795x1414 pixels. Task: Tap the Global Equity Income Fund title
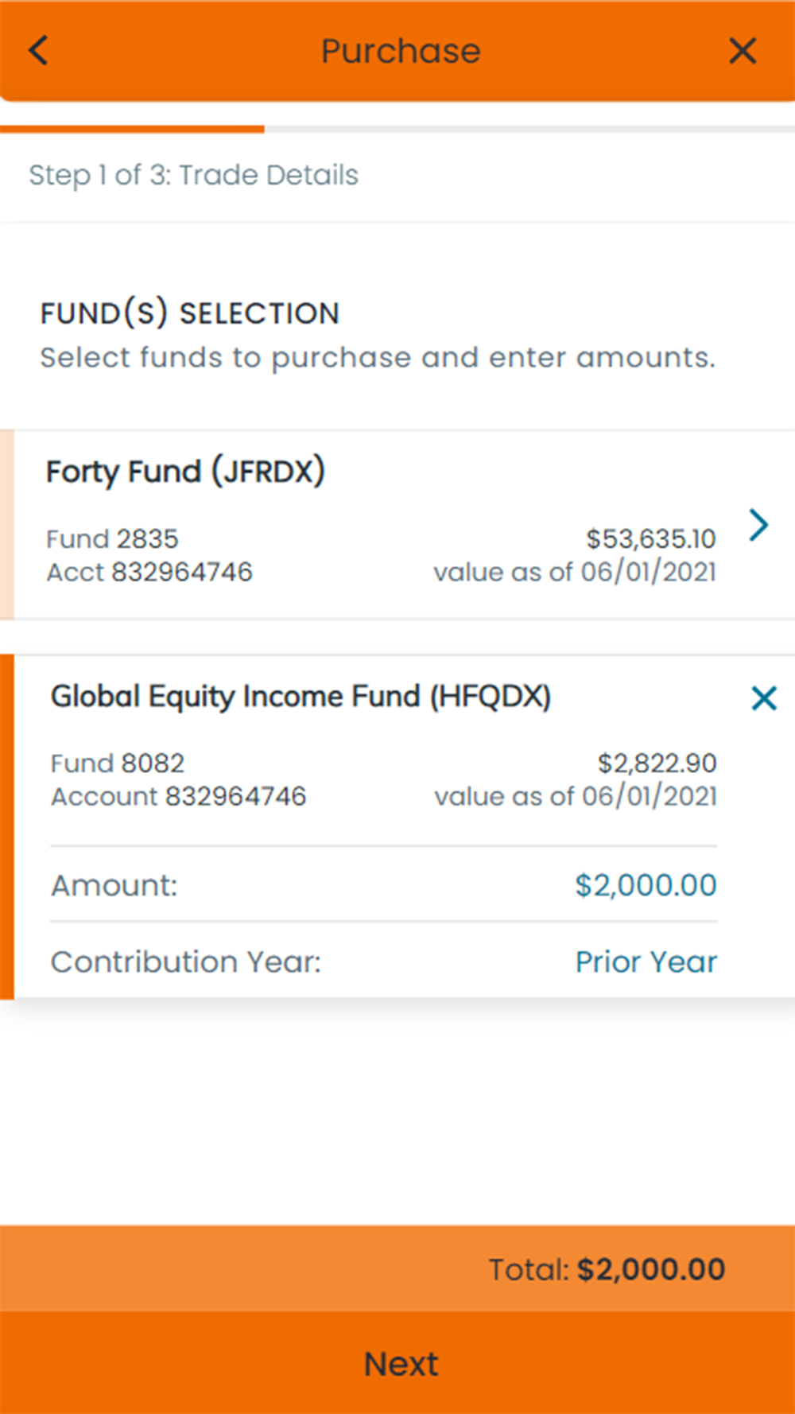click(301, 697)
